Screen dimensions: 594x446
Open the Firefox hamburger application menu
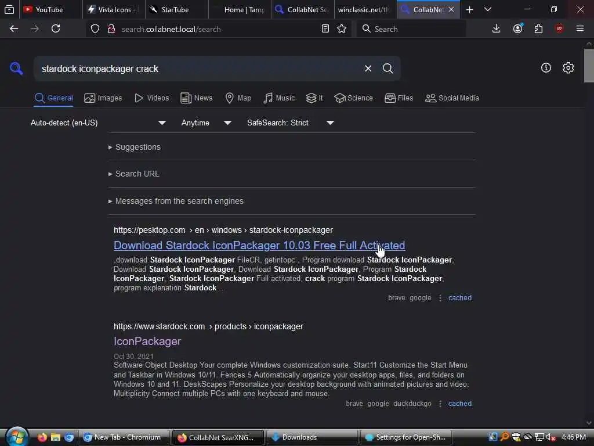pos(580,28)
